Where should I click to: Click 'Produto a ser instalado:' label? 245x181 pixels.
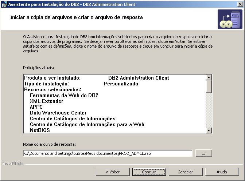pyautogui.click(x=52, y=78)
